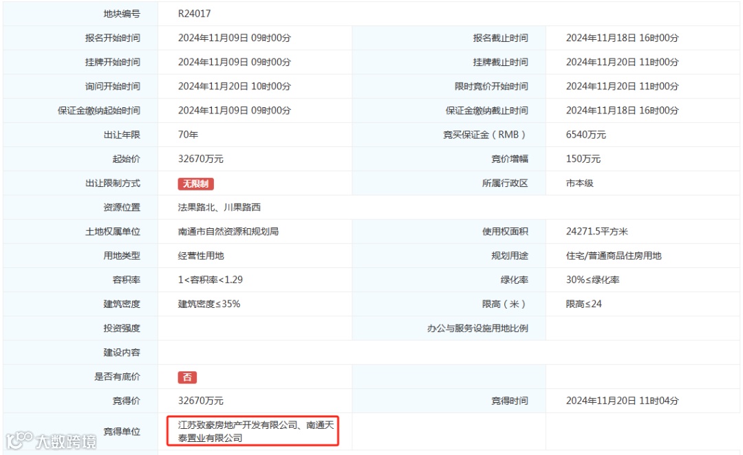Click the 竞价增幅 label
The image size is (743, 455).
(510, 159)
